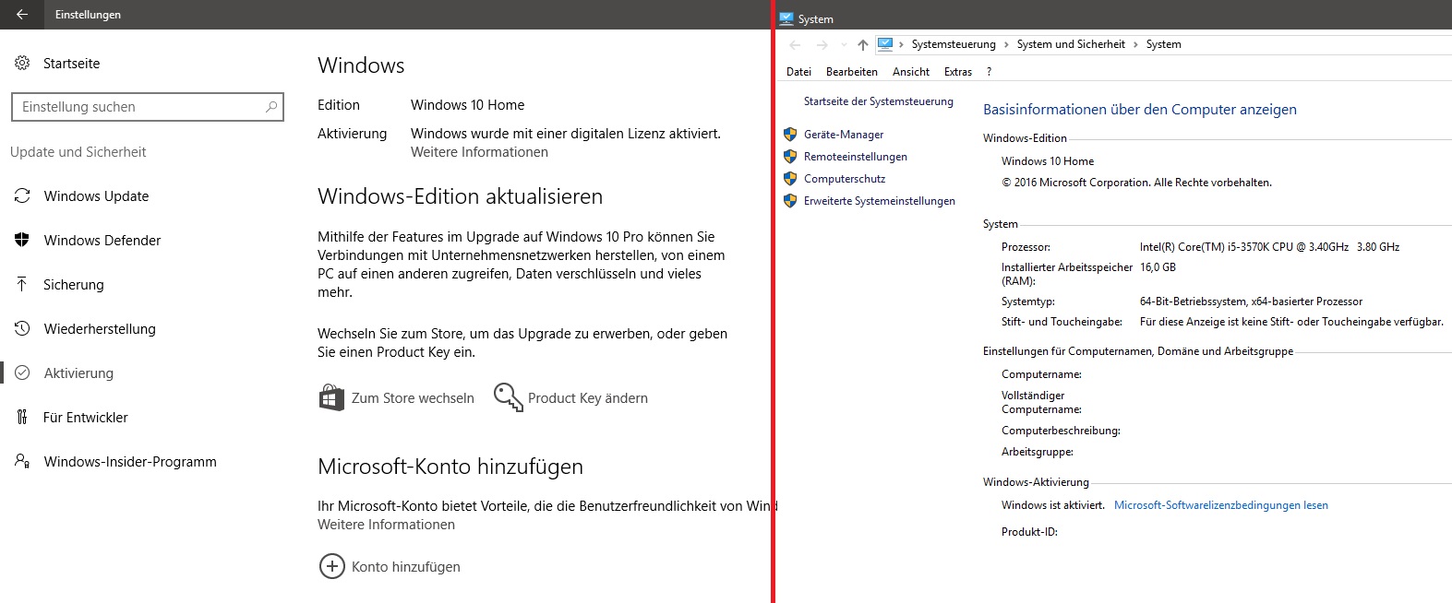Click the computer icon in the address bar
The image size is (1452, 603).
(x=885, y=43)
